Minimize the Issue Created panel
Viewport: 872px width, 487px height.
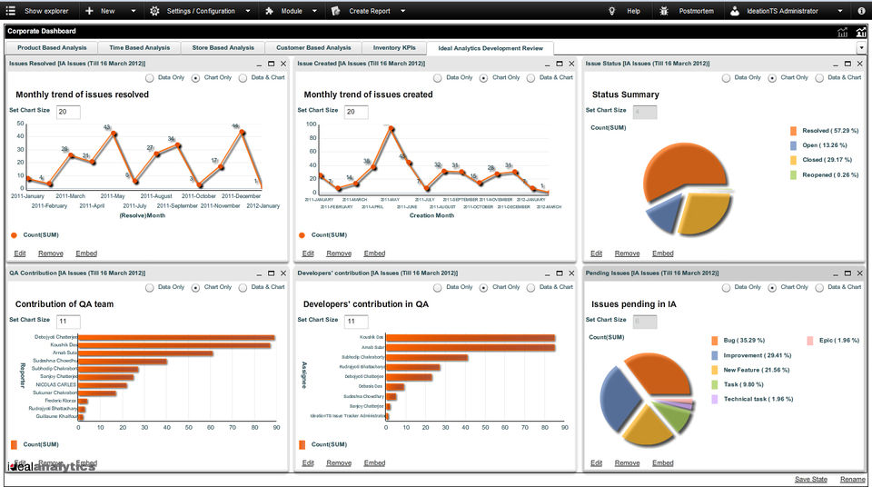tap(547, 65)
